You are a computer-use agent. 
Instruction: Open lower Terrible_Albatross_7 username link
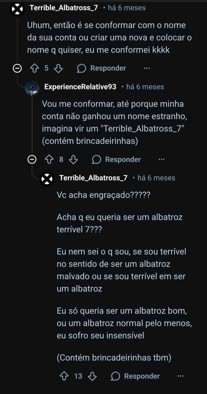(x=93, y=178)
